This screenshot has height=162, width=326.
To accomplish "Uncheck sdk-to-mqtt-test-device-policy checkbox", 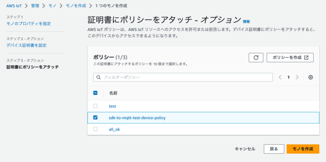I will click(x=95, y=117).
